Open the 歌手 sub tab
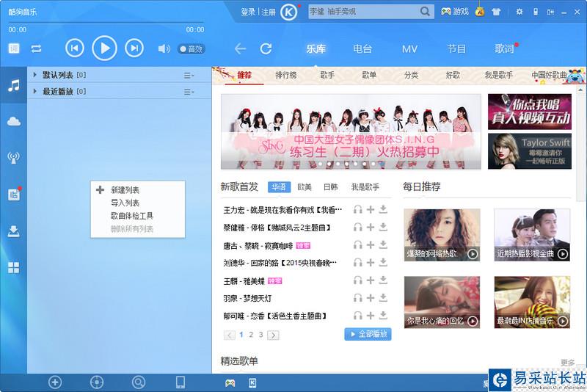587x392 pixels. click(327, 76)
